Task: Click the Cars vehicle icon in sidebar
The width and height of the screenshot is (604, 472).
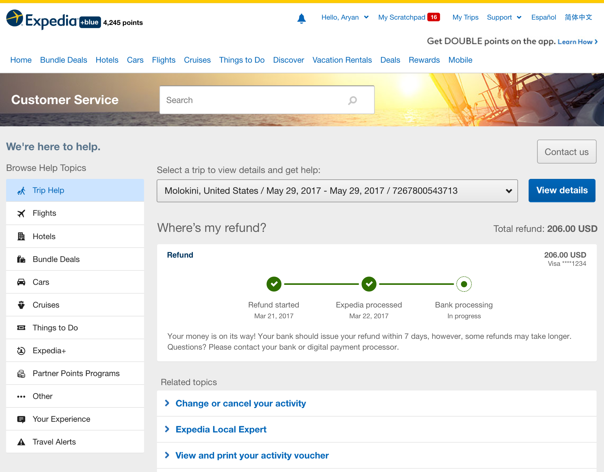Action: 21,282
